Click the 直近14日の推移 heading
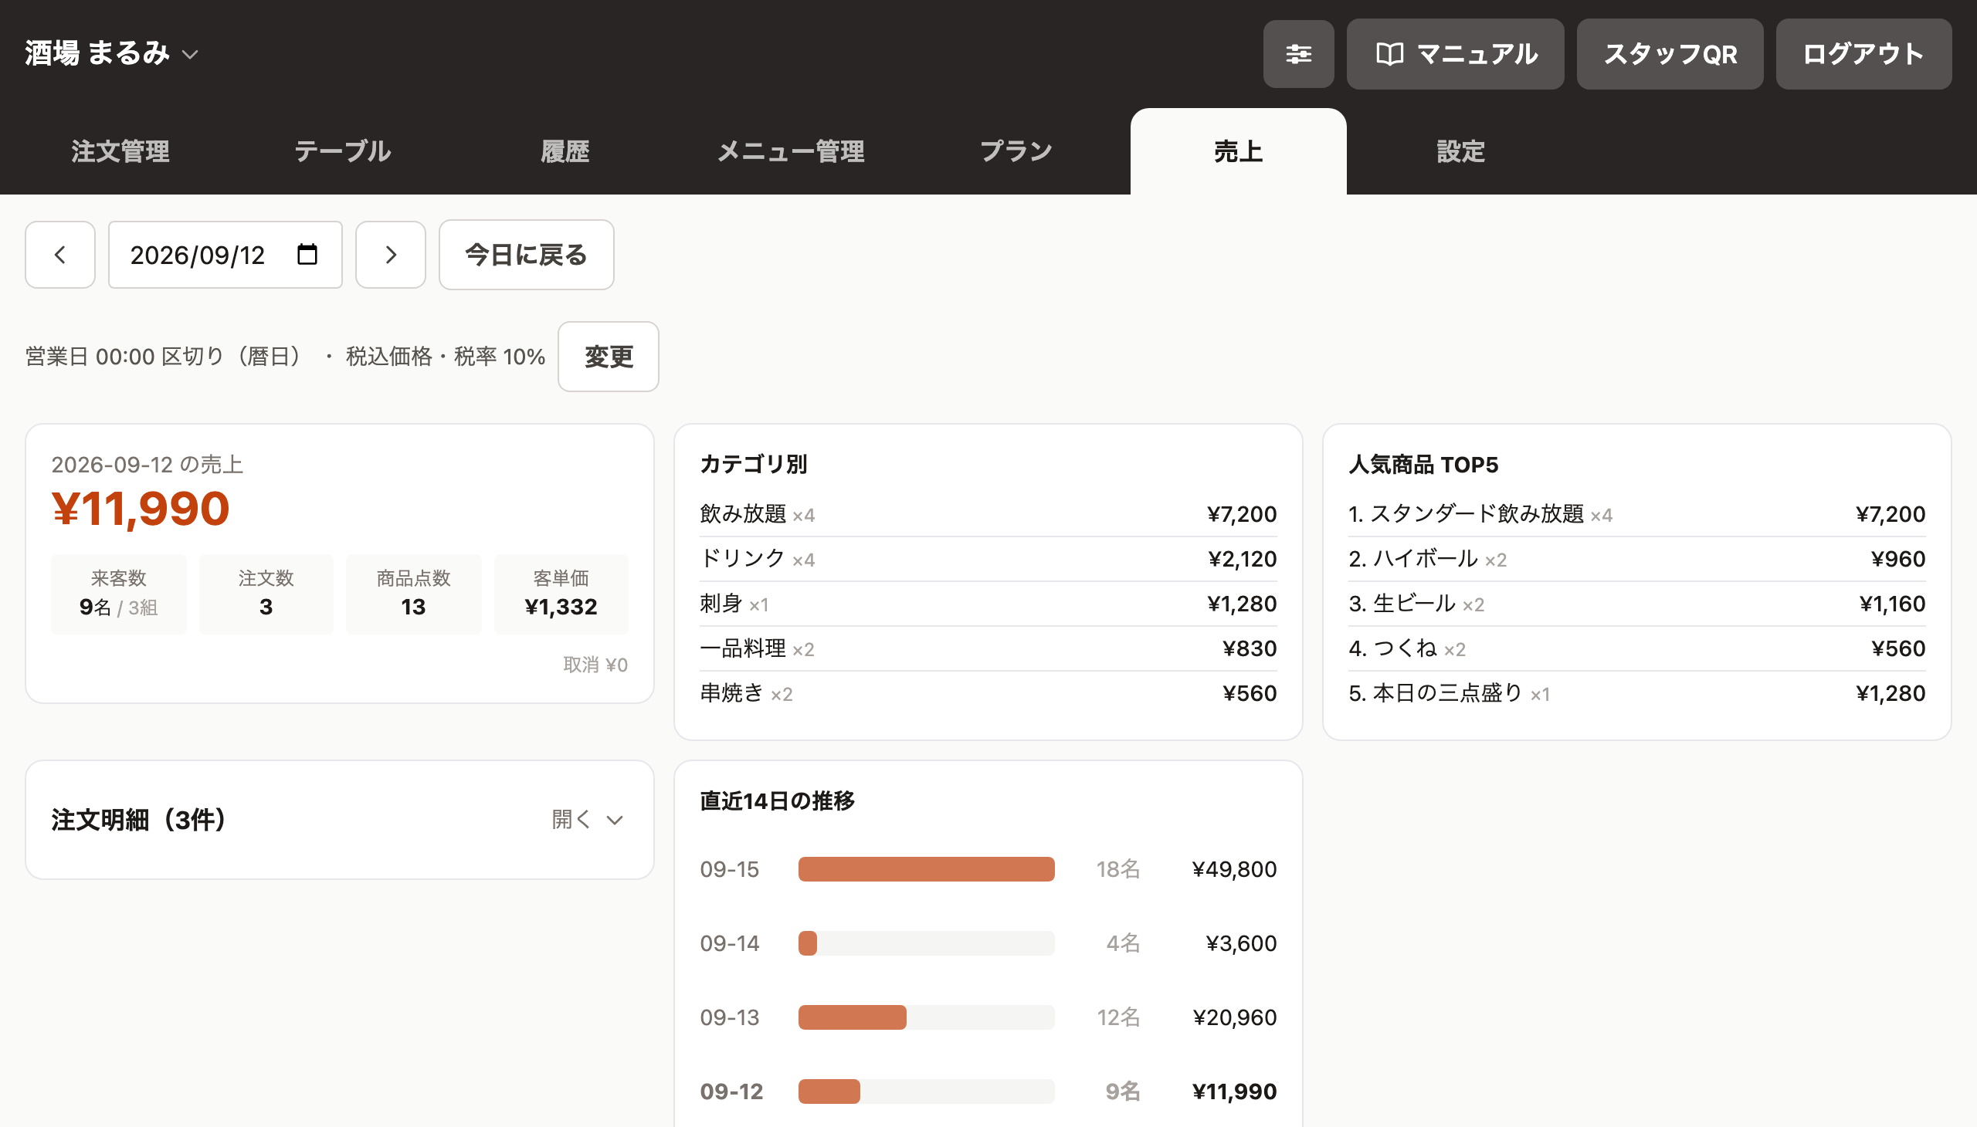 (x=777, y=800)
